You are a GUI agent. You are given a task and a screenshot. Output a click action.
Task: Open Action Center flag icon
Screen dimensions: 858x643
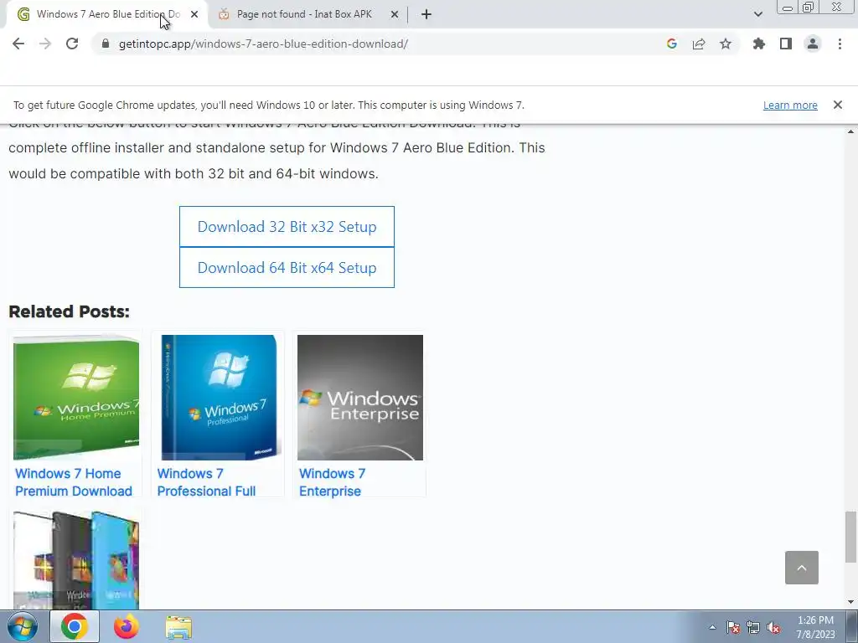pyautogui.click(x=733, y=627)
